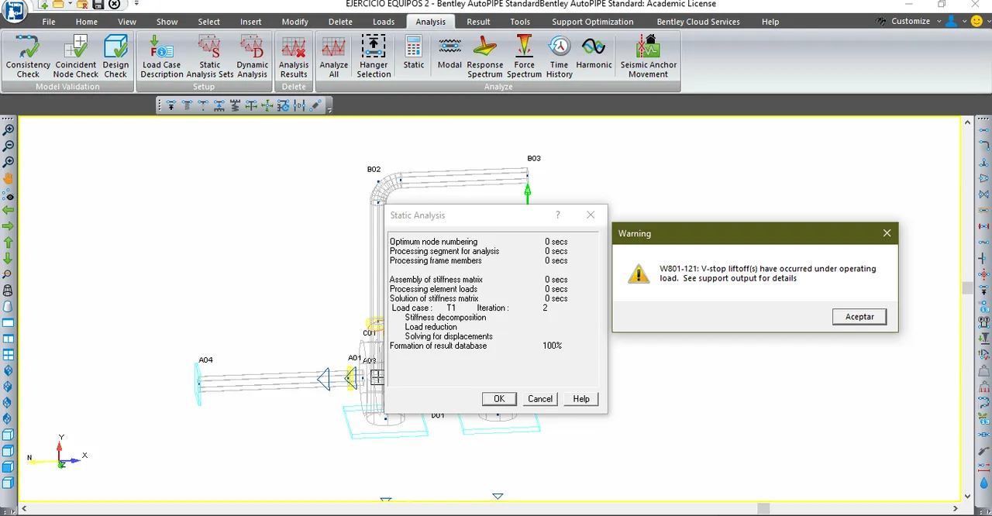992x516 pixels.
Task: Switch to the Result ribbon tab
Action: pyautogui.click(x=478, y=22)
